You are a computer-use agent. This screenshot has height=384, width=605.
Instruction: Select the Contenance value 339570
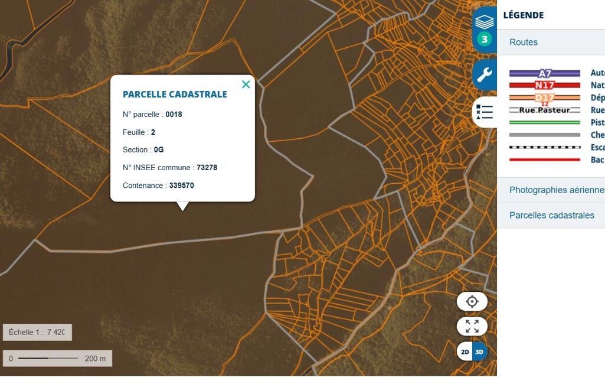pyautogui.click(x=182, y=186)
